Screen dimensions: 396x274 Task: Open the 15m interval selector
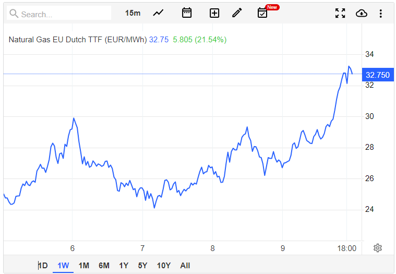[x=133, y=13]
